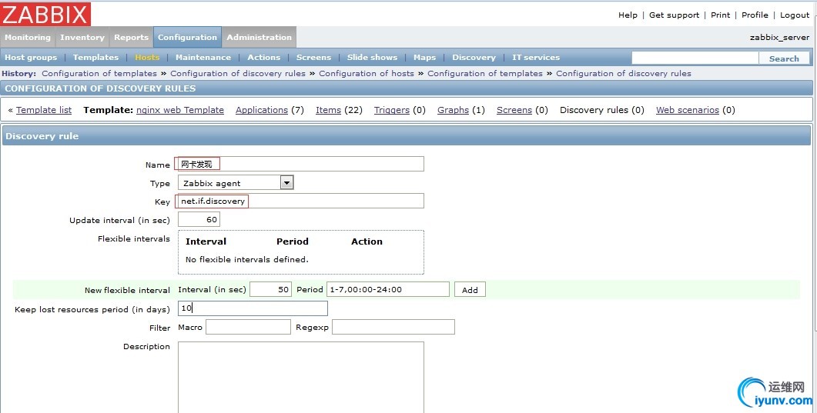Click the discovery rule Name field
The width and height of the screenshot is (817, 413).
click(300, 164)
